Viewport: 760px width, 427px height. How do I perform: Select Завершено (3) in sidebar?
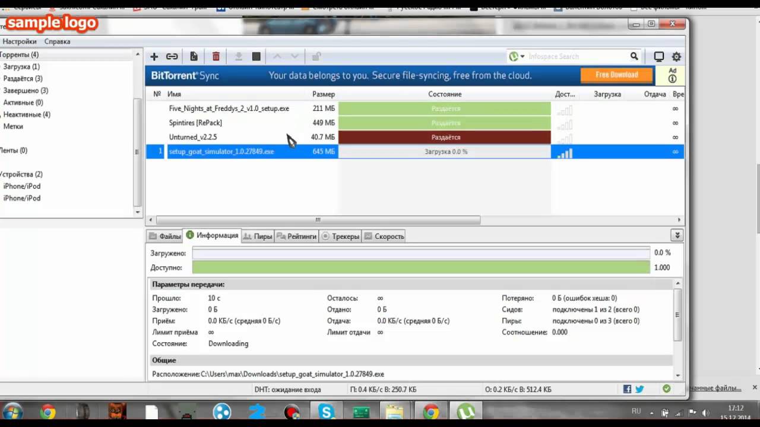click(26, 90)
